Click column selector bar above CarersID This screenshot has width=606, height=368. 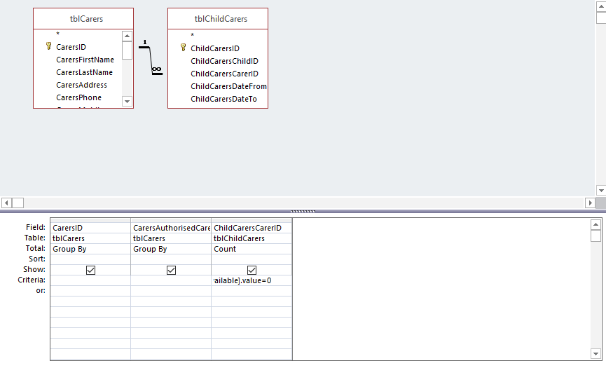point(90,220)
